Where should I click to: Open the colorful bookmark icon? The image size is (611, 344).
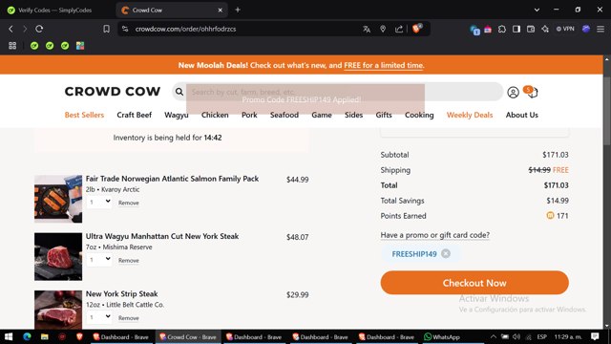click(80, 46)
